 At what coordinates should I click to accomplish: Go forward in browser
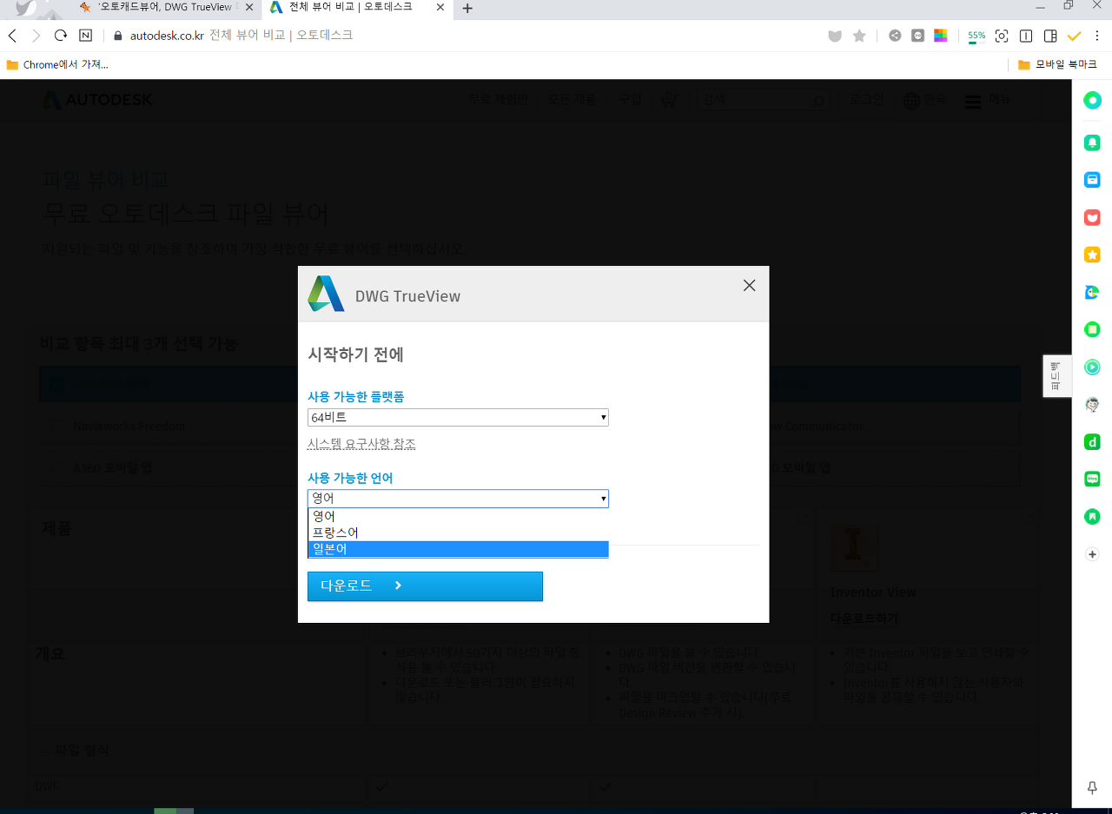pyautogui.click(x=36, y=36)
